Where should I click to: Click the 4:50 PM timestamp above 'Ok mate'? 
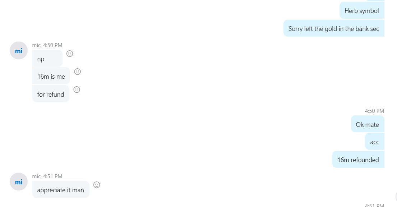click(374, 111)
